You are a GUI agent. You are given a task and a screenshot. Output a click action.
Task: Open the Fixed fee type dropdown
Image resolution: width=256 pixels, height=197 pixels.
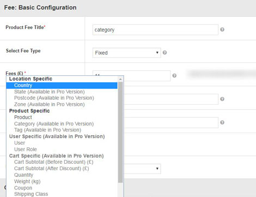pos(127,53)
